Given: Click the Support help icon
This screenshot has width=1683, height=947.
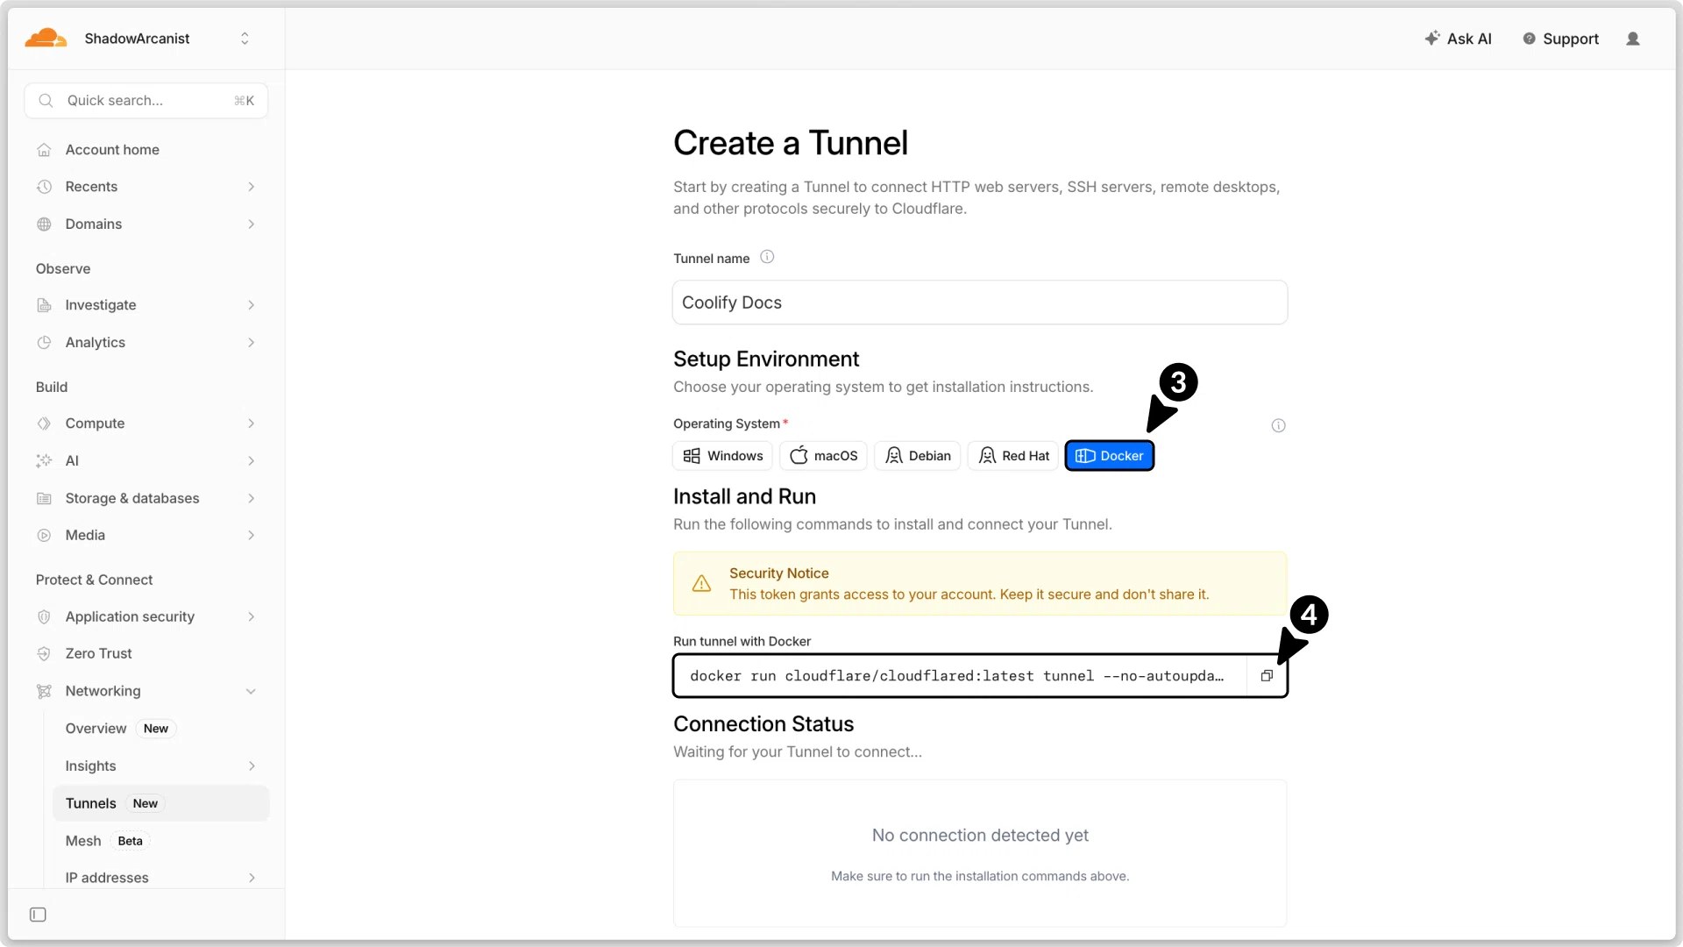Looking at the screenshot, I should [1529, 39].
